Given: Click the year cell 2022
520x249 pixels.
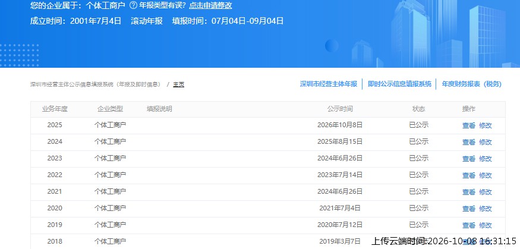Looking at the screenshot, I should [x=55, y=175].
